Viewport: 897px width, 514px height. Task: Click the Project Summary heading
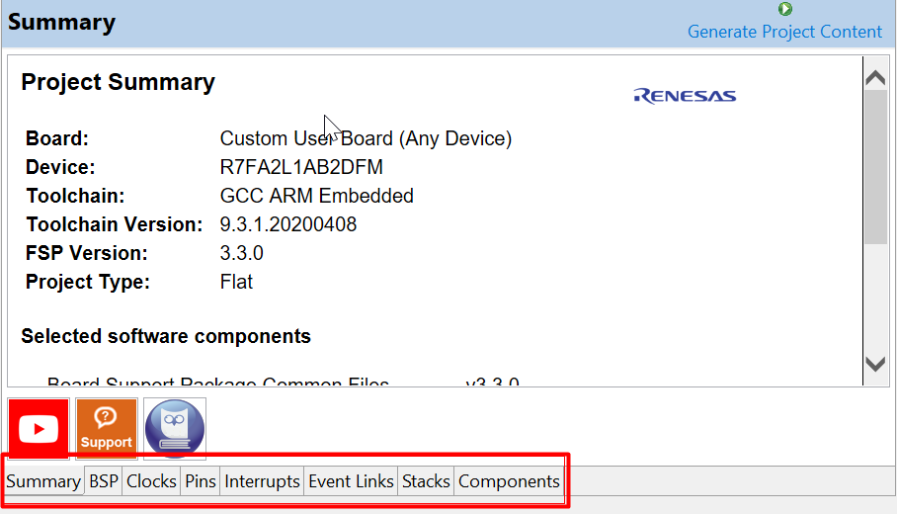[118, 82]
